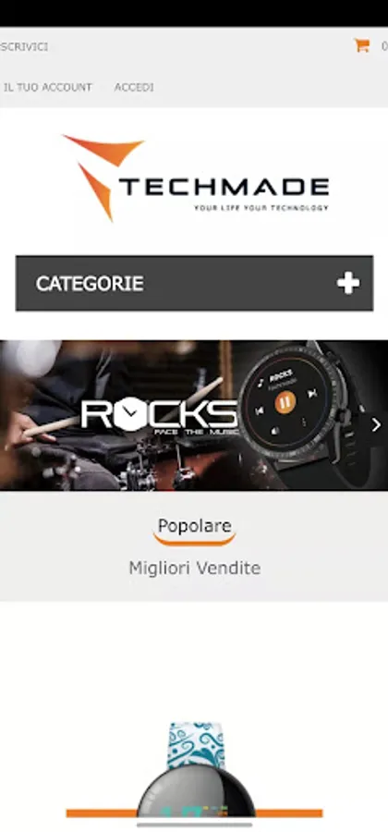Tap the speaker volume icon on watch face

tap(277, 431)
